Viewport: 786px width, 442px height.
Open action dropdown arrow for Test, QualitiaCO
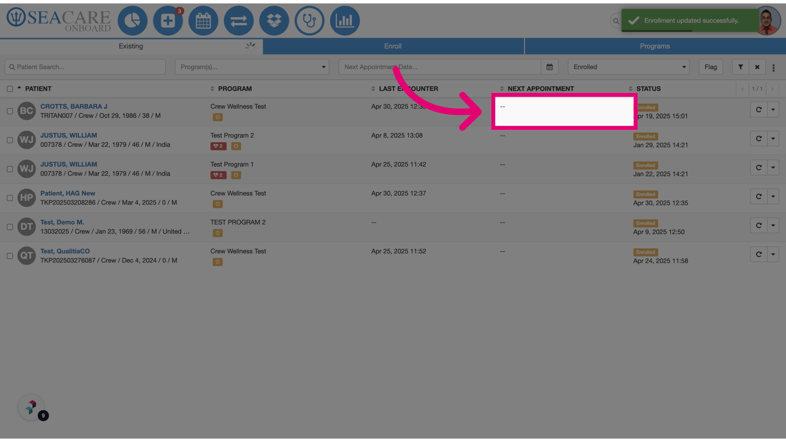[x=773, y=255]
